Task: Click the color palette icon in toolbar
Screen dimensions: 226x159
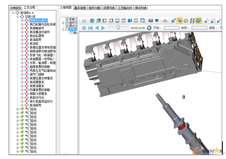Action: click(186, 21)
